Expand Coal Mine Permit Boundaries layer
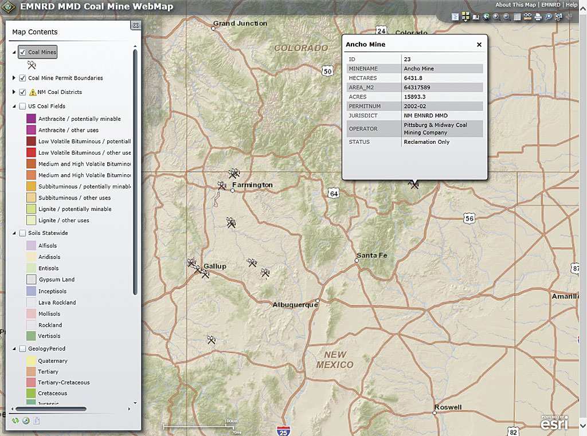The height and width of the screenshot is (436, 587). pyautogui.click(x=14, y=78)
